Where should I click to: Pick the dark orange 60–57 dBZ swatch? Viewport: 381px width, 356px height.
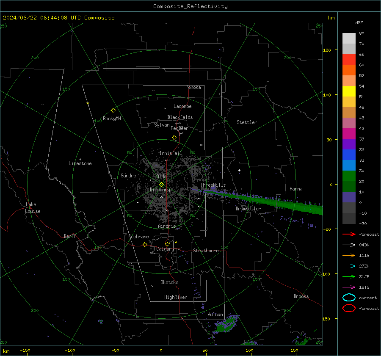pyautogui.click(x=349, y=70)
